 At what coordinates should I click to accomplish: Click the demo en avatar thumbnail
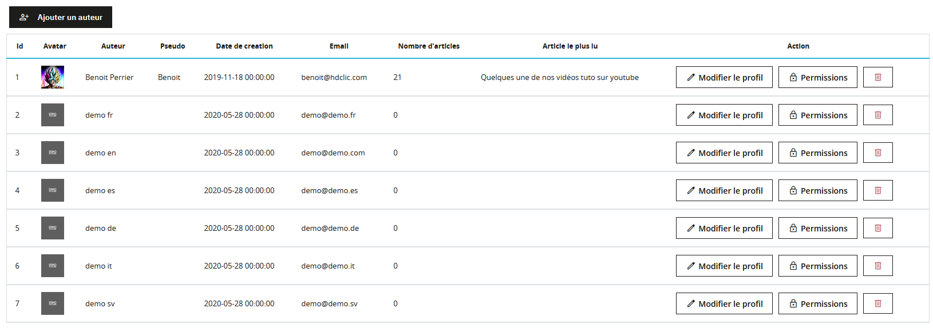pyautogui.click(x=53, y=153)
